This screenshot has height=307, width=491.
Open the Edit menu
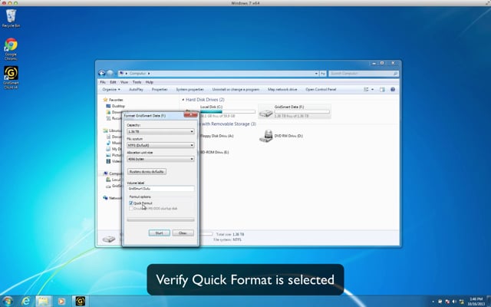click(x=113, y=82)
